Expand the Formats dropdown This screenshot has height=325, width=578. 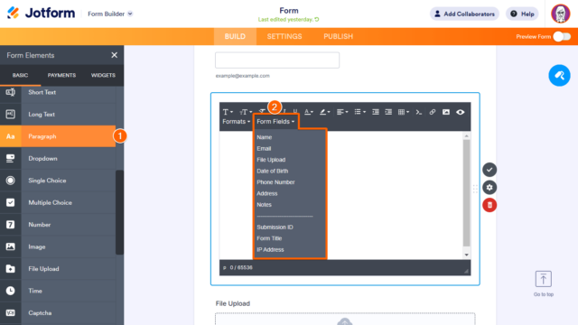point(237,122)
